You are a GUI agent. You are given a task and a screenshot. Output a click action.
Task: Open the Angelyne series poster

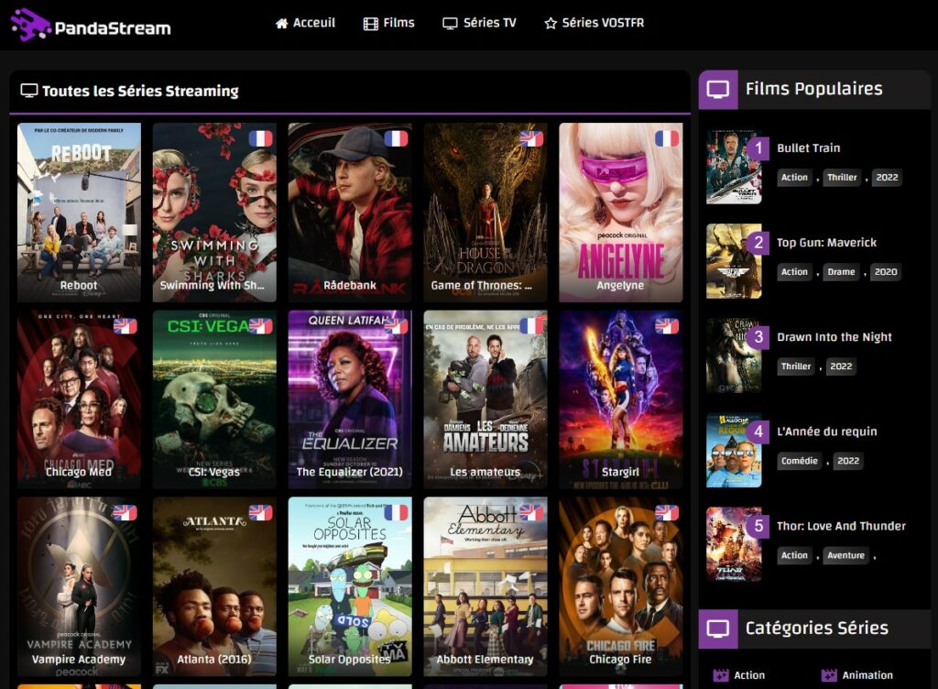coord(621,213)
